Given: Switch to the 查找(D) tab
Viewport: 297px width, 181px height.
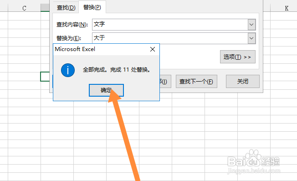Looking at the screenshot, I should [x=66, y=8].
